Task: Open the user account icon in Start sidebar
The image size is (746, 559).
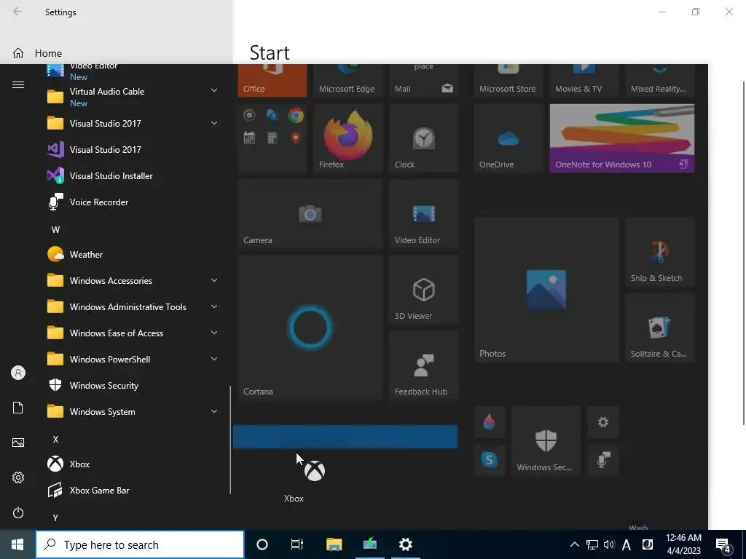Action: coord(18,373)
